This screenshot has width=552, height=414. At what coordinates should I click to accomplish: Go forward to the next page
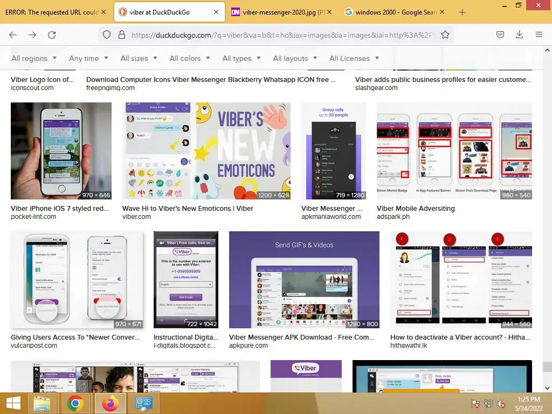pos(32,35)
